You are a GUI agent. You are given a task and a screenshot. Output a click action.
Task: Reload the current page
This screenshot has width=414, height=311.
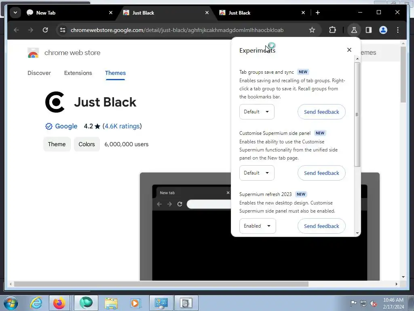45,30
